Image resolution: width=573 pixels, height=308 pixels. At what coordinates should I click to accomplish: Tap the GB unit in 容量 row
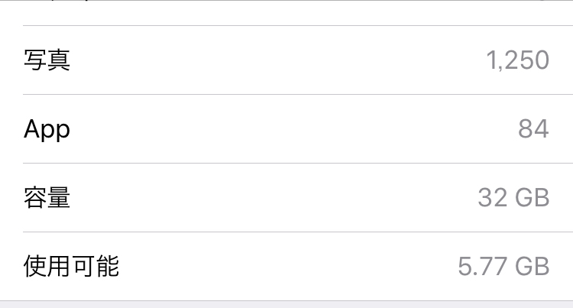533,198
